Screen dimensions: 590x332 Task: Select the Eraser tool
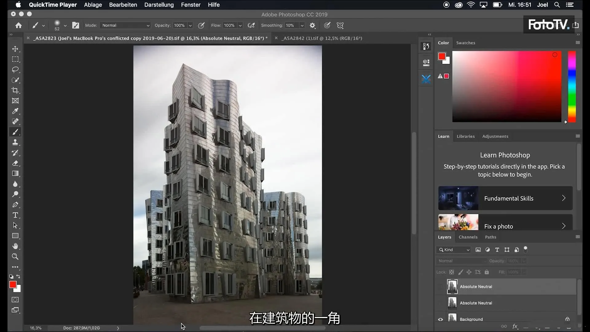15,163
